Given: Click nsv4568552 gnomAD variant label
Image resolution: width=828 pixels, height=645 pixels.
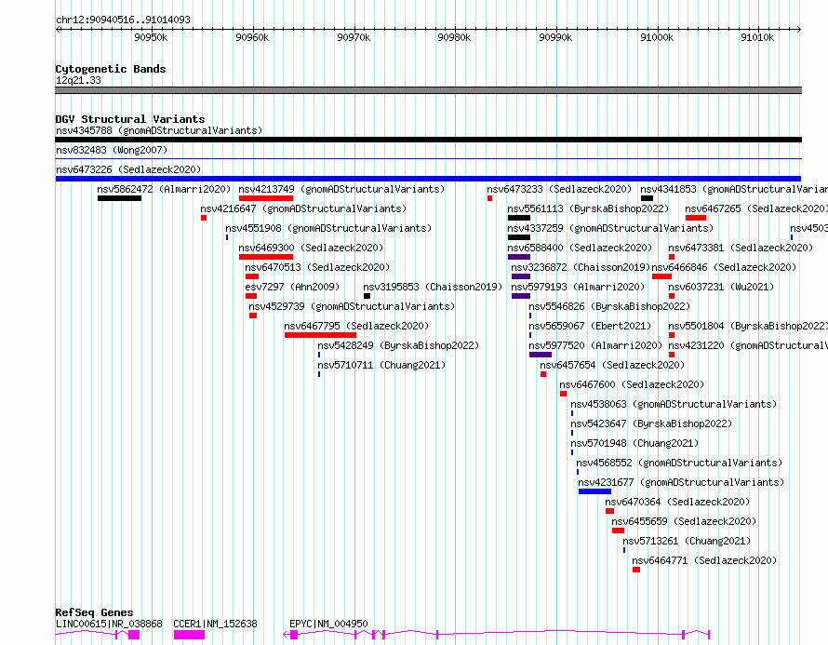Looking at the screenshot, I should [x=679, y=463].
